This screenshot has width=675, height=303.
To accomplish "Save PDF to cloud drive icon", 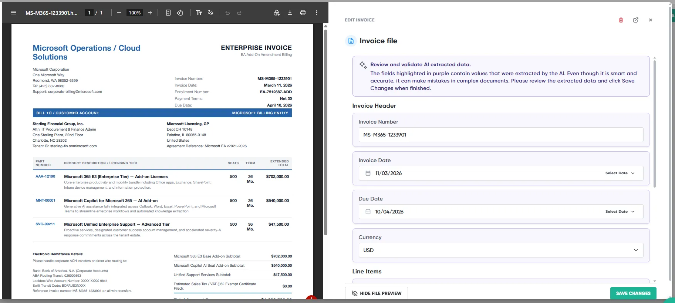I will point(277,13).
